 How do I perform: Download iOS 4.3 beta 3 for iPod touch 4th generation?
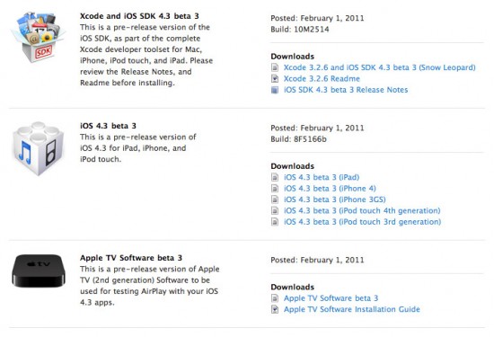pyautogui.click(x=362, y=210)
